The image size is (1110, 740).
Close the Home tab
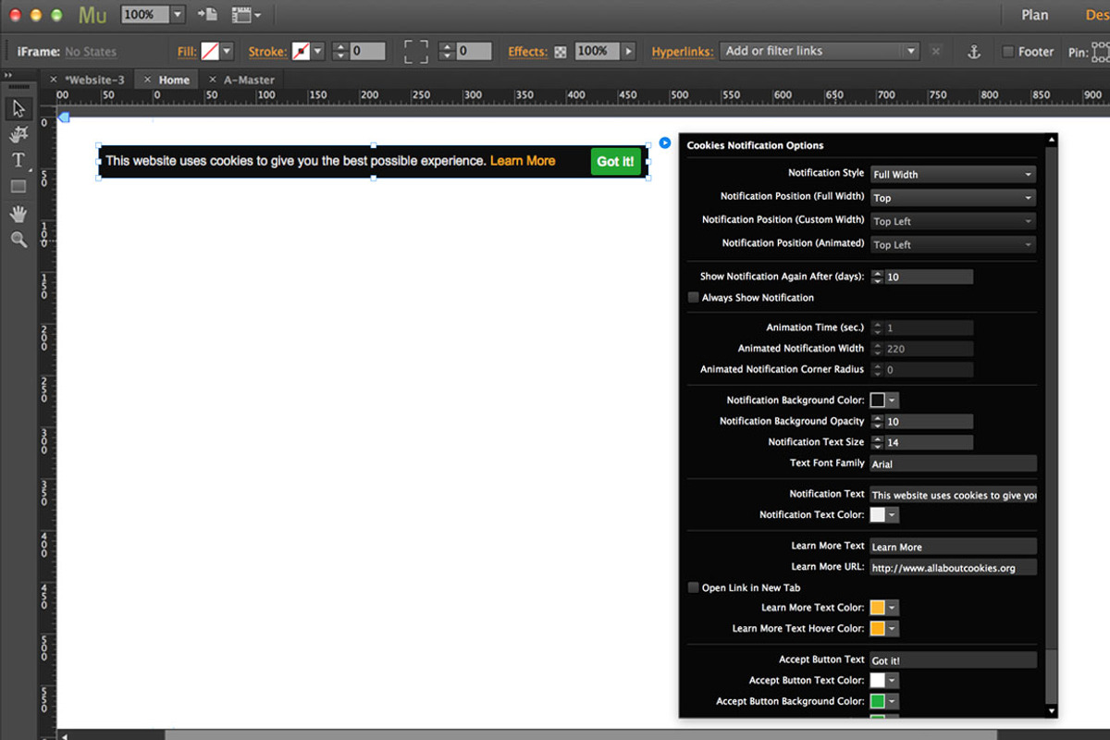tap(147, 80)
